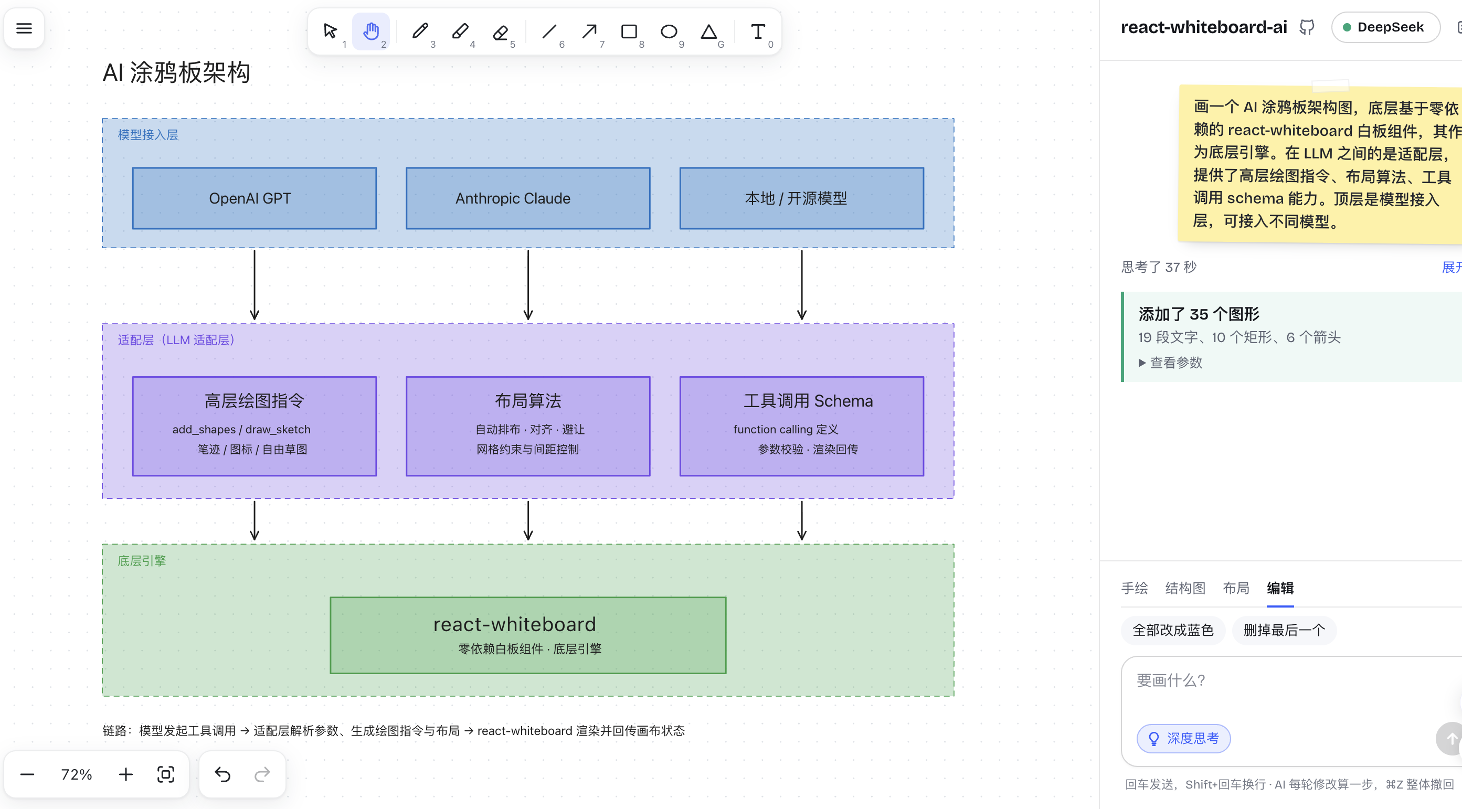Viewport: 1462px width, 809px height.
Task: Select the pencil drawing tool
Action: (x=420, y=30)
